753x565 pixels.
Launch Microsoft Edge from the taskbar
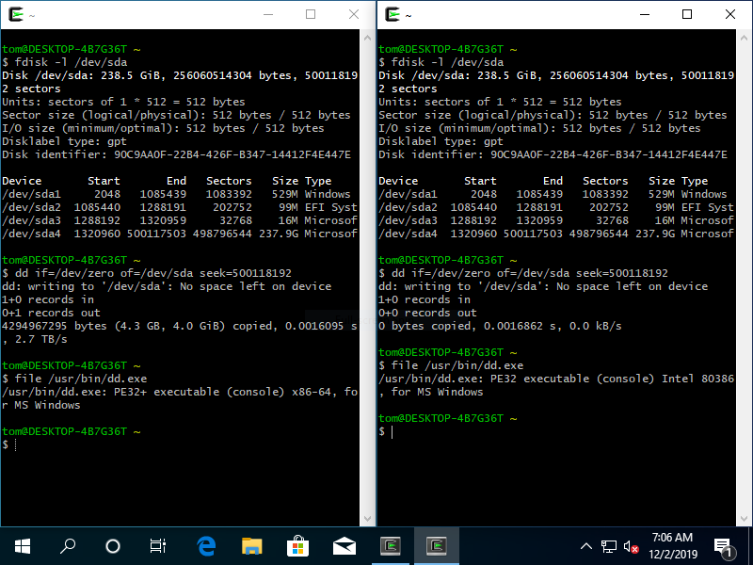(x=207, y=545)
